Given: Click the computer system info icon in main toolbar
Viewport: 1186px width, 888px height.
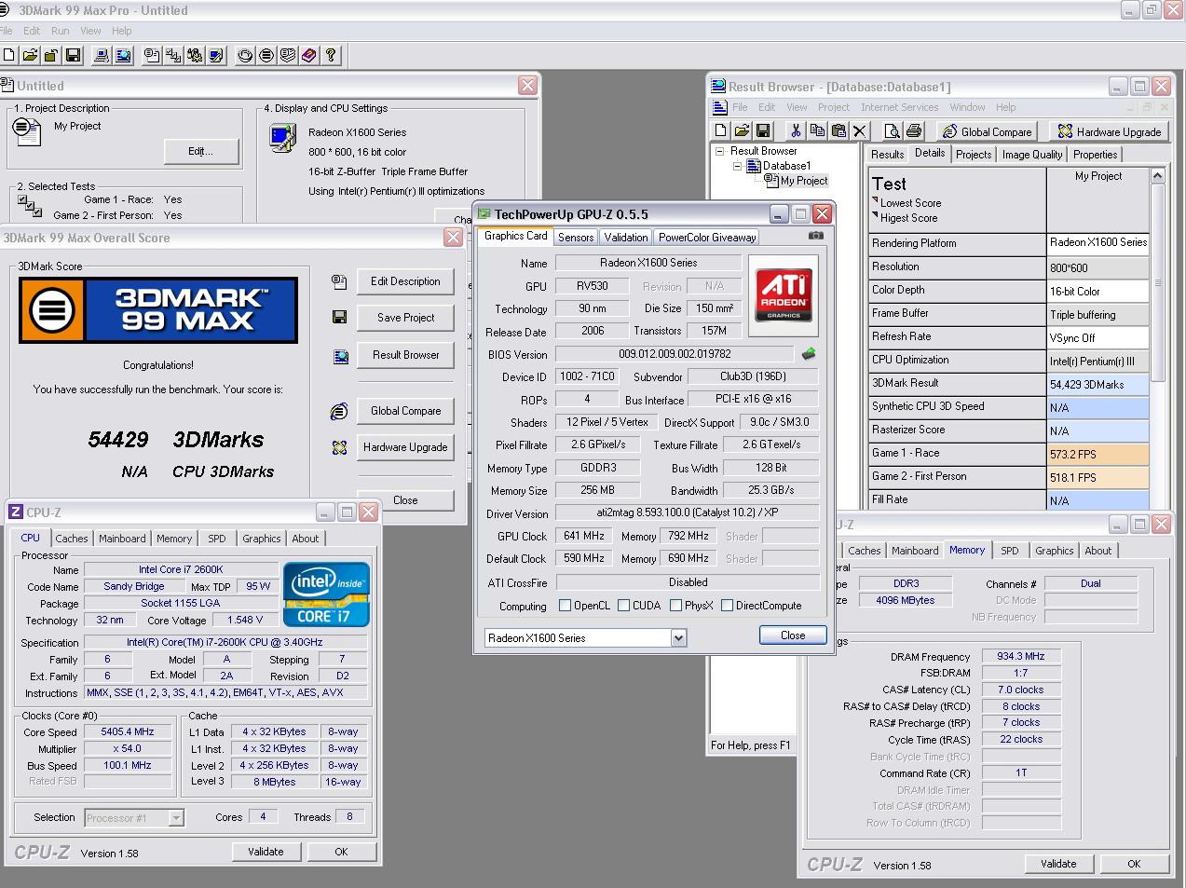Looking at the screenshot, I should [102, 56].
